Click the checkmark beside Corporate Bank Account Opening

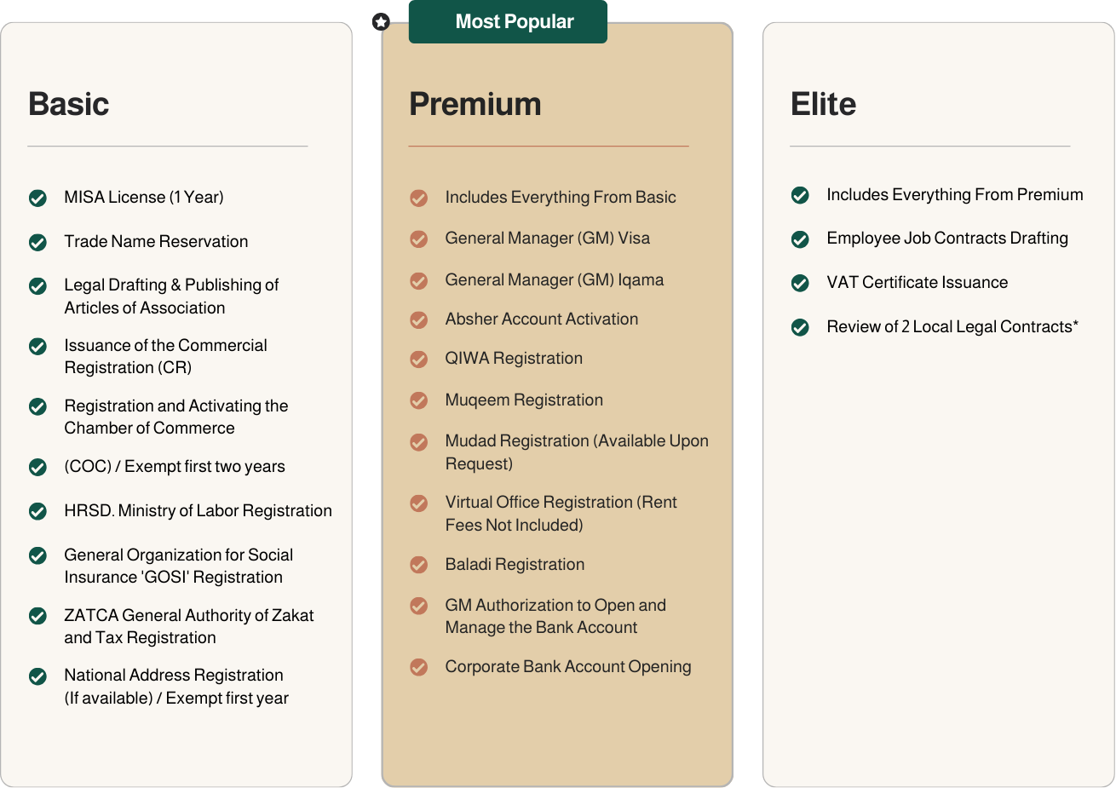click(x=419, y=667)
